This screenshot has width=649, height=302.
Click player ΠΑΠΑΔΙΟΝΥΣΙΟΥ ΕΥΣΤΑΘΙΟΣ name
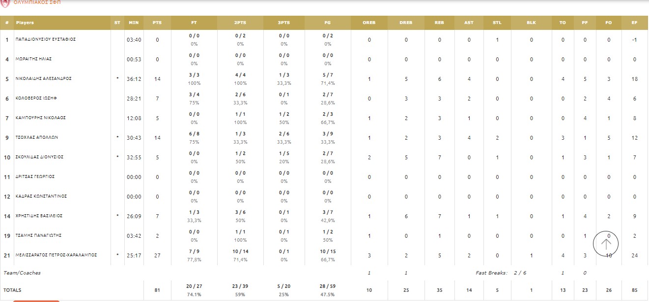(46, 39)
